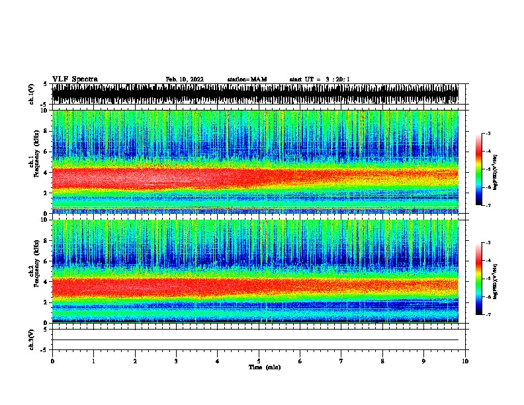This screenshot has width=524, height=405.
Task: Click time-axis tick label 9
Action: click(423, 361)
